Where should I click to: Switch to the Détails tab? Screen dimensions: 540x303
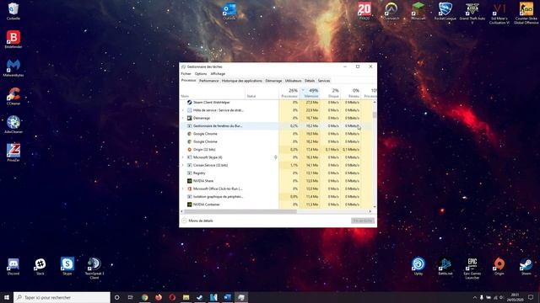(310, 81)
